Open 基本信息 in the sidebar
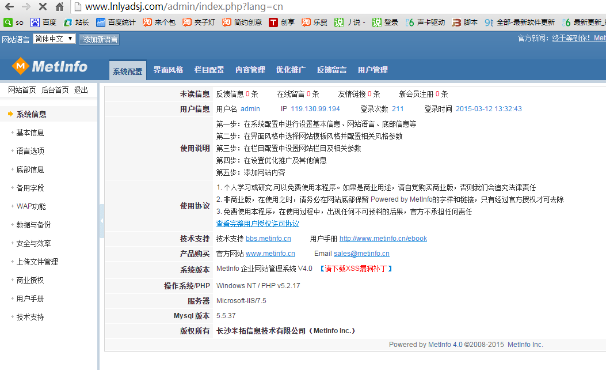 click(x=30, y=133)
